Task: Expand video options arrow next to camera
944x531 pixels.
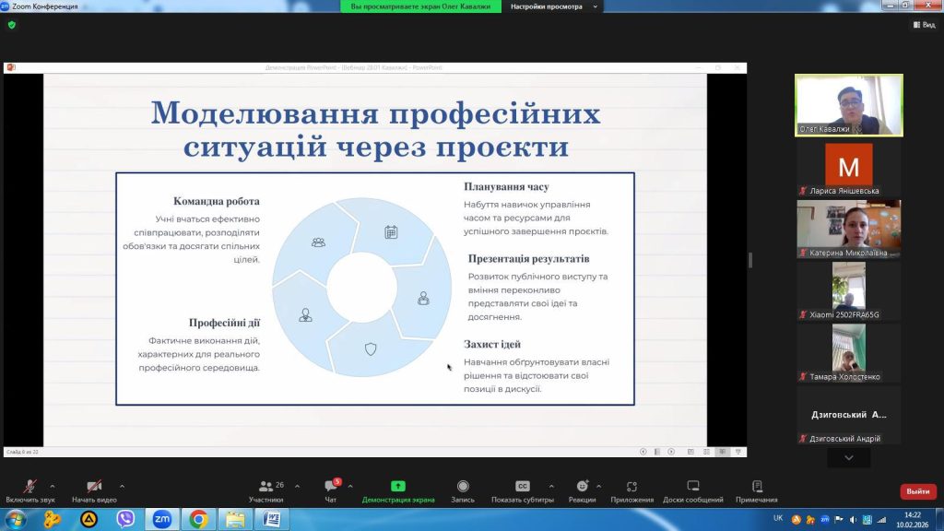Action: tap(122, 486)
